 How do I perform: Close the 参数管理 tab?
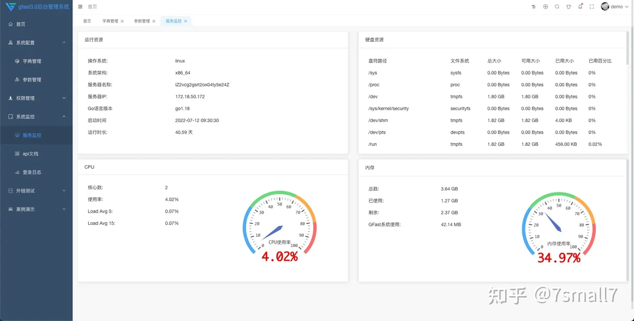pyautogui.click(x=154, y=21)
